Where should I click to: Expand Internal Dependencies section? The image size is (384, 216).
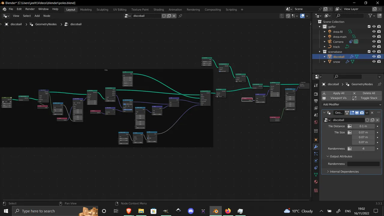click(x=328, y=172)
